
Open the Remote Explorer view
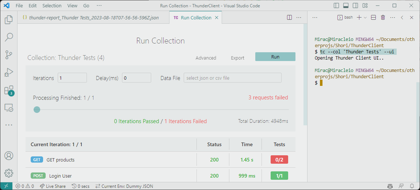point(8,108)
